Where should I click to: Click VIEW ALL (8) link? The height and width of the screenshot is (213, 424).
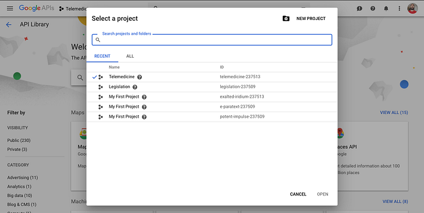coord(395,201)
